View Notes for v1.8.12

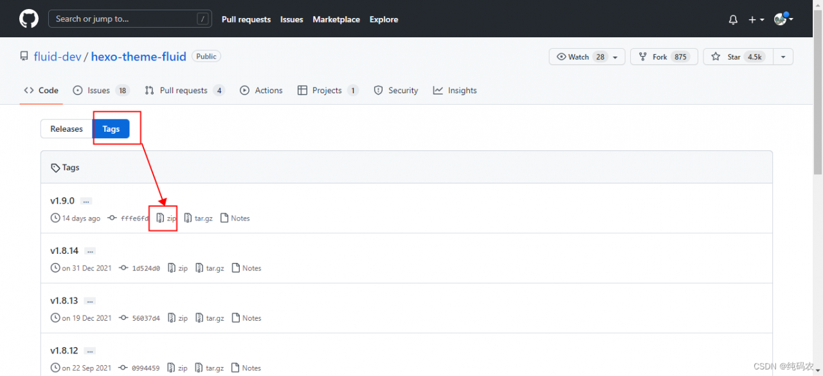(x=247, y=368)
